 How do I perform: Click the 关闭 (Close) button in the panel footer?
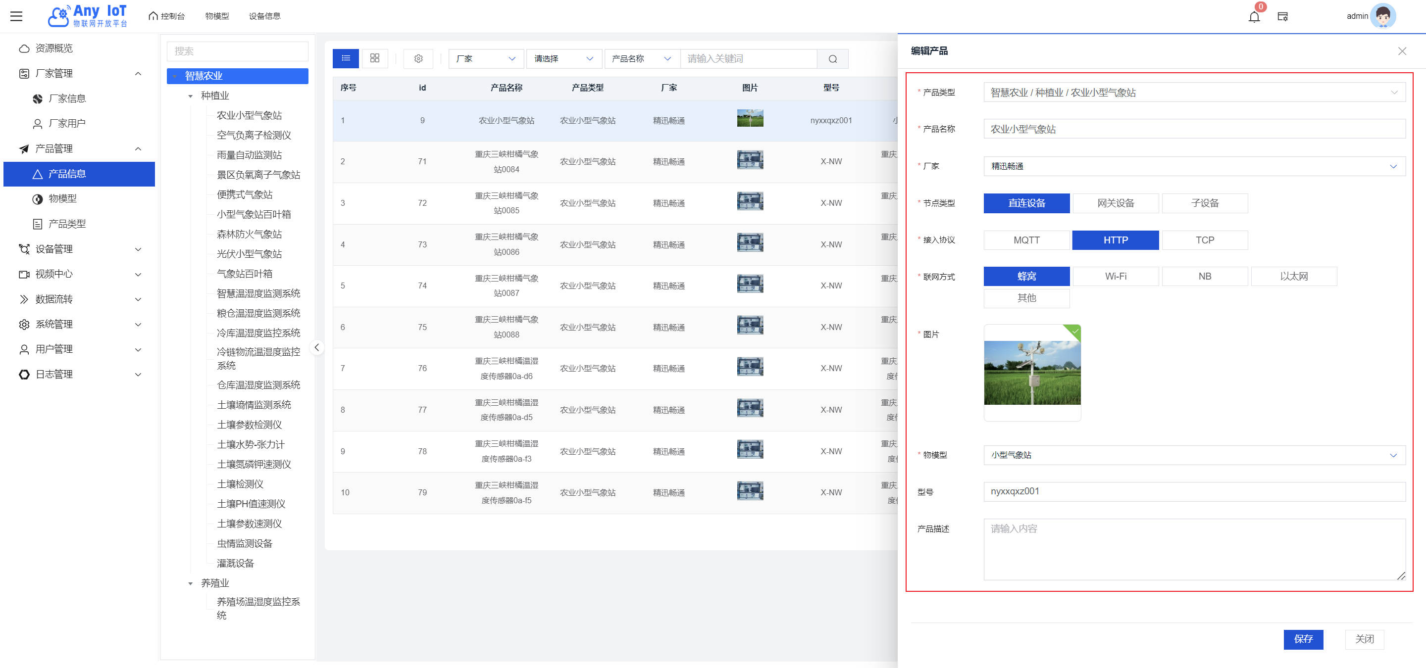[1364, 639]
